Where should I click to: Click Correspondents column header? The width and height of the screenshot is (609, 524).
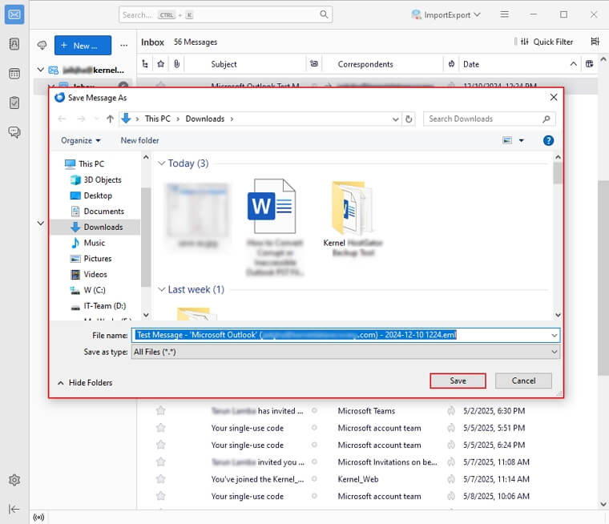tap(365, 64)
